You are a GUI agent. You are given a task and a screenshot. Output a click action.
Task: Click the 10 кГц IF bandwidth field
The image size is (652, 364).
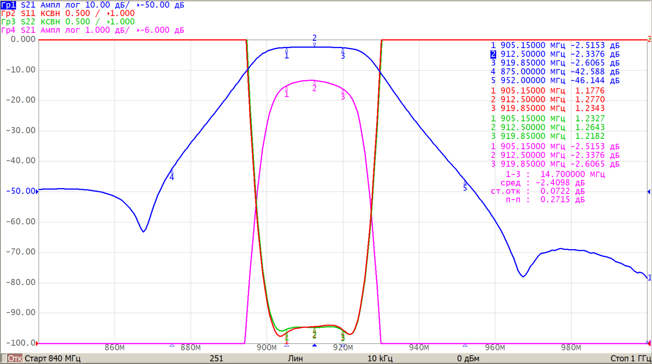tap(380, 358)
